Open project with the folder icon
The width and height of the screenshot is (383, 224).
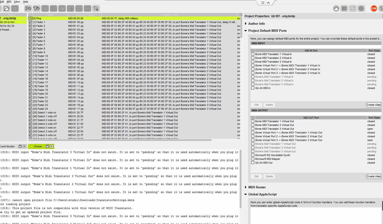7,8
